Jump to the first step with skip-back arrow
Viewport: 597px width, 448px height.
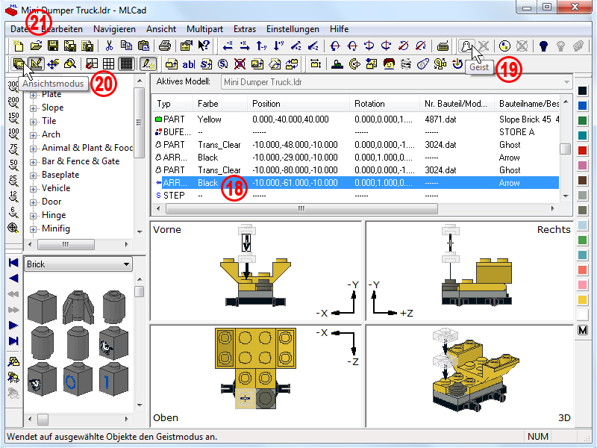13,263
